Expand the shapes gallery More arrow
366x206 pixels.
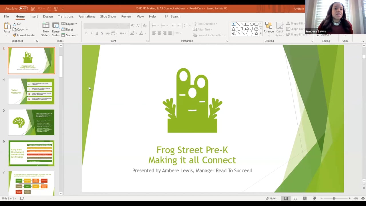260,33
